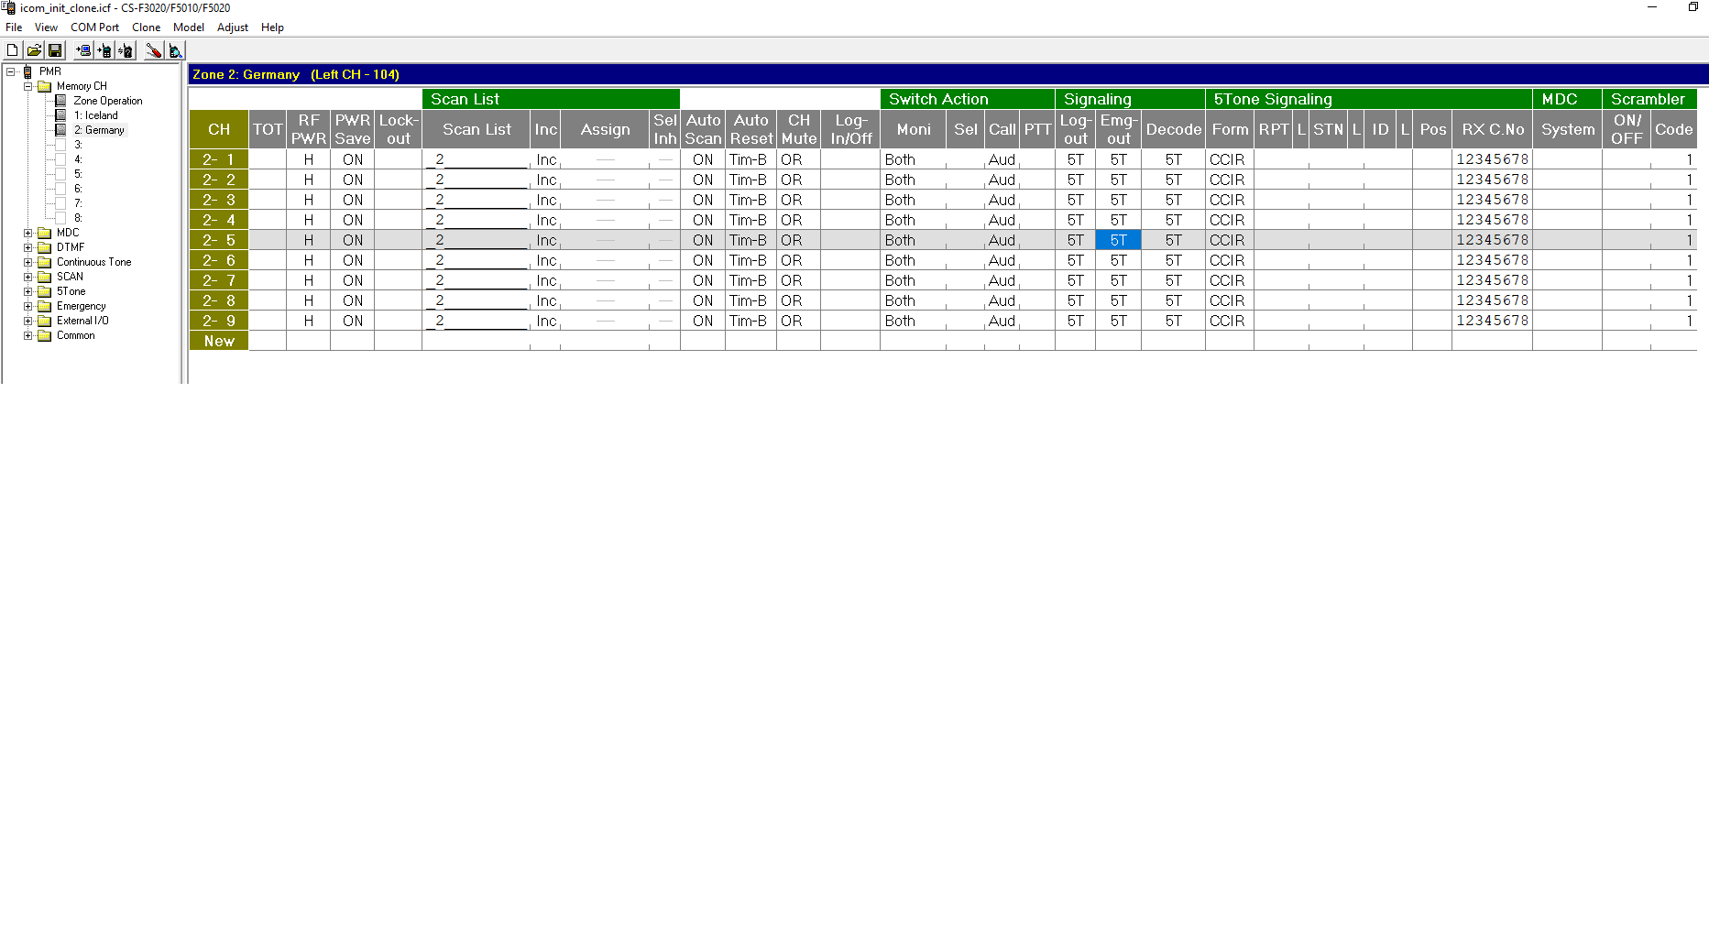Expand the 5Tone tree node

(27, 291)
